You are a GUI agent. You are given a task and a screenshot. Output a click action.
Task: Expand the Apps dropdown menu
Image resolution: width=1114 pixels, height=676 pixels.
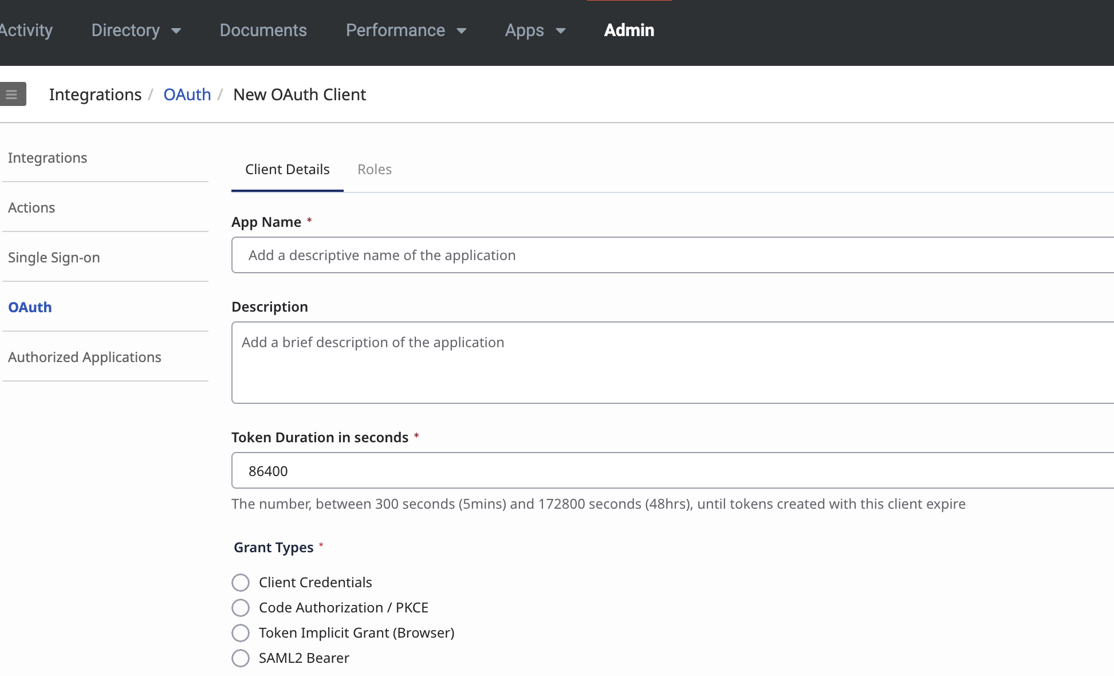pyautogui.click(x=535, y=30)
